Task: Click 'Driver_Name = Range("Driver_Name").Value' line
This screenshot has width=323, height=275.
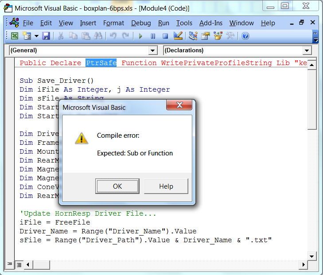Action: coord(108,231)
